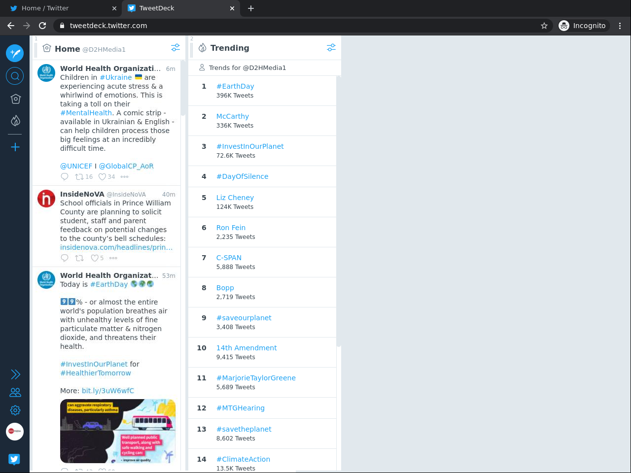Open a new browser tab
The width and height of the screenshot is (631, 473).
click(x=251, y=8)
